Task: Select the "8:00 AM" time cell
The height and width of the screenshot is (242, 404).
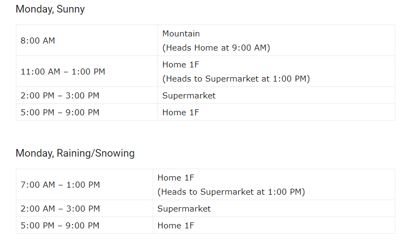Action: pyautogui.click(x=38, y=40)
